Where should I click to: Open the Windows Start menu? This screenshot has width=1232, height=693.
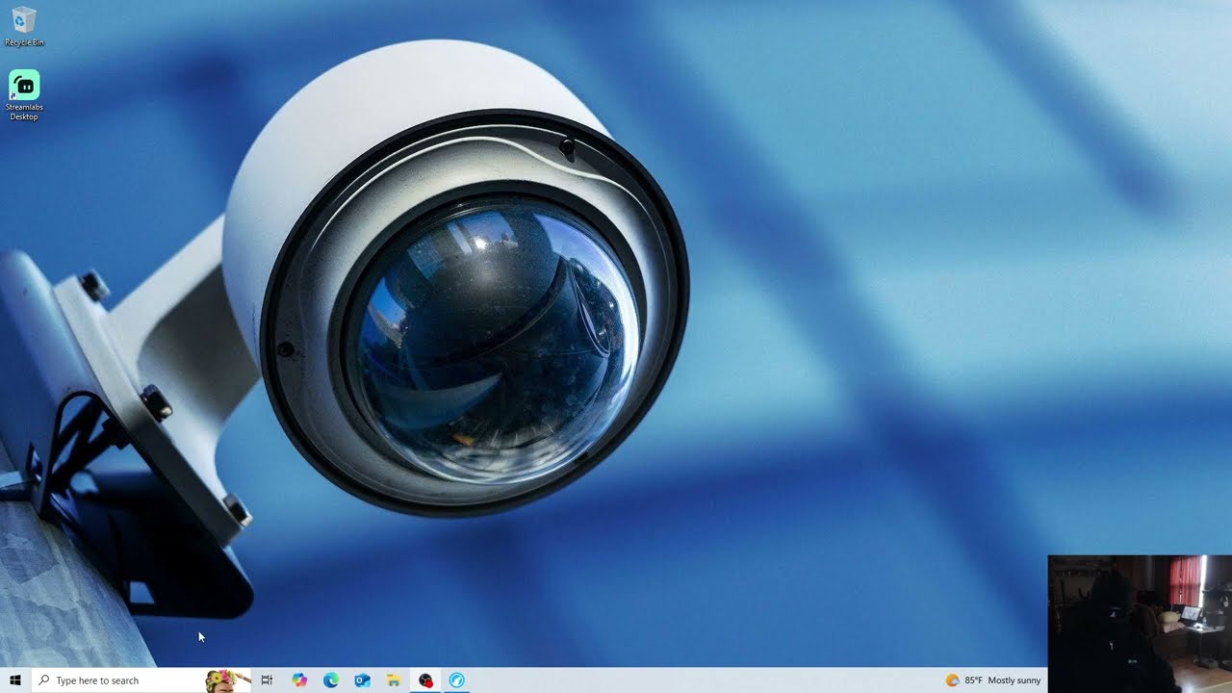[15, 680]
